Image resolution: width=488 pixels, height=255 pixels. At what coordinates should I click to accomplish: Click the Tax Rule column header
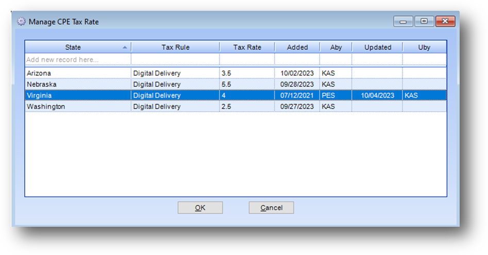(x=175, y=47)
